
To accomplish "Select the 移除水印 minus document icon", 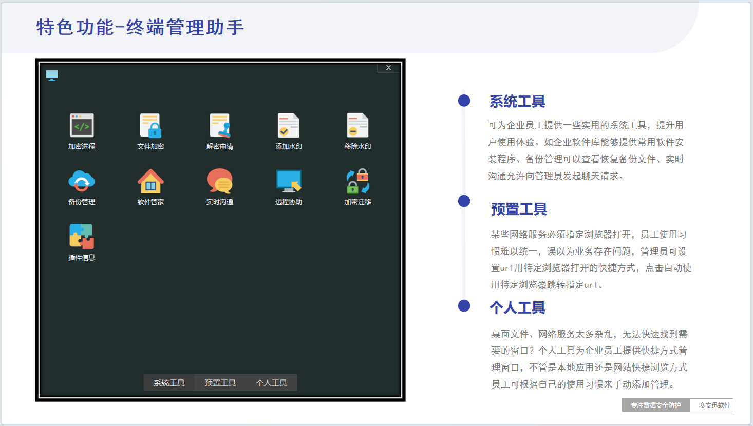I will [x=357, y=126].
